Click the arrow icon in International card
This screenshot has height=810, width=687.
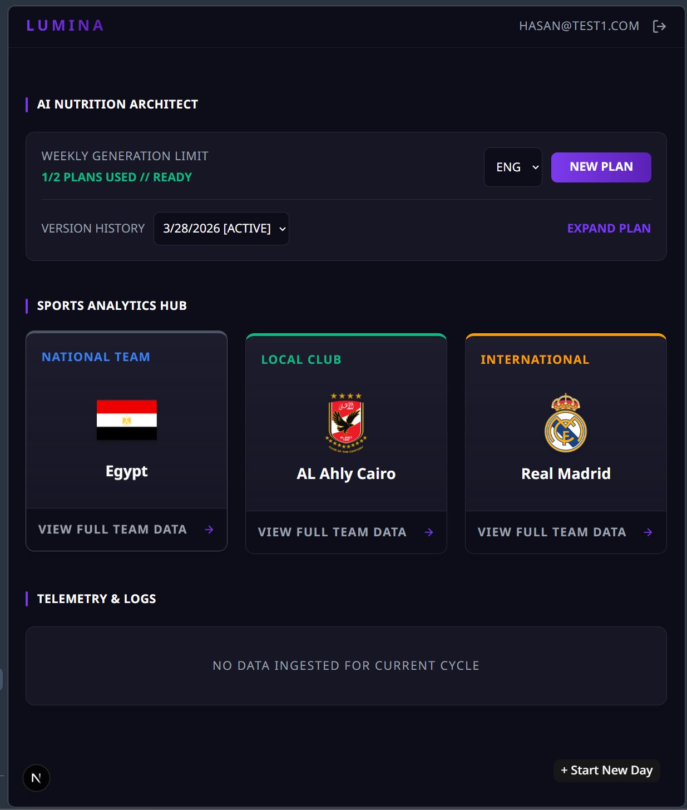(648, 532)
